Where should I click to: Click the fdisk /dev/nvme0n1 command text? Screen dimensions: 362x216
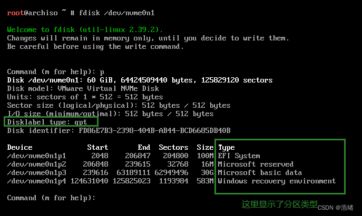click(121, 12)
